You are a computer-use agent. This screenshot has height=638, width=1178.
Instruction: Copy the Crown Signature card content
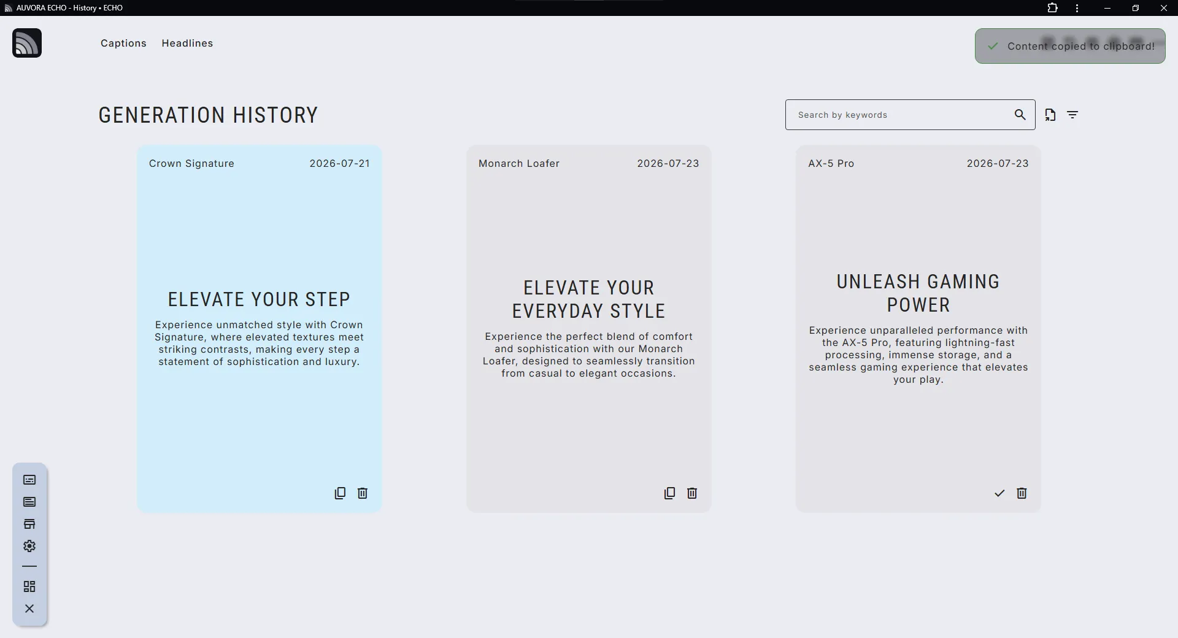(x=340, y=493)
